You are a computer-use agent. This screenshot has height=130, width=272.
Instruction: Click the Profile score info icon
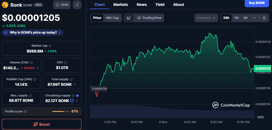click(x=25, y=111)
